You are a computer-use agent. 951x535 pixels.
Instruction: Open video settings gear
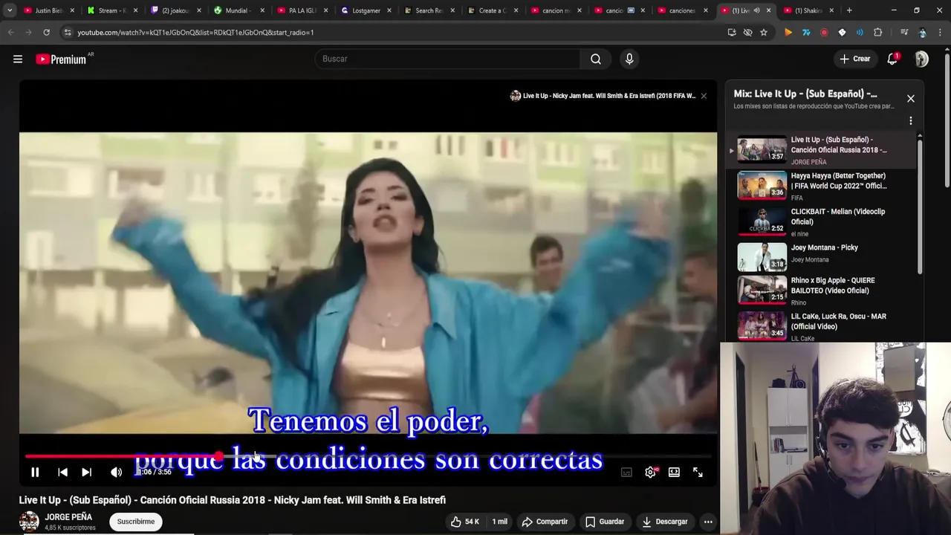[650, 472]
